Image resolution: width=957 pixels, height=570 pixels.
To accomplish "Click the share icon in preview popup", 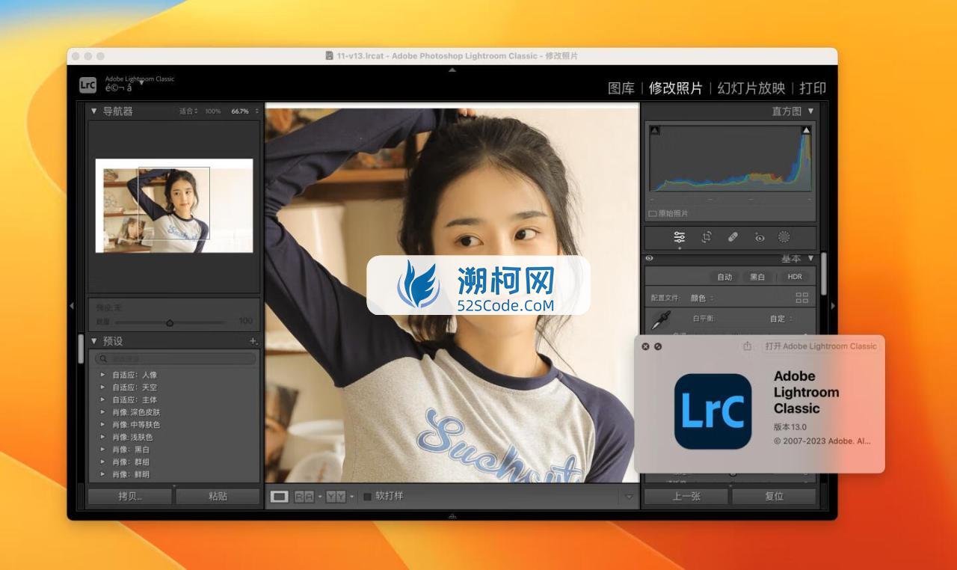I will [747, 346].
